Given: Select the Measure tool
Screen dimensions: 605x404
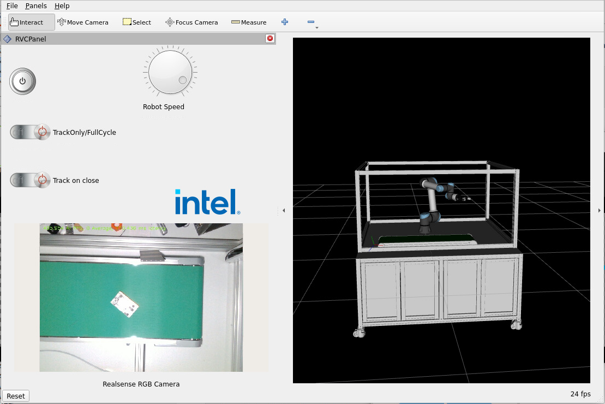Looking at the screenshot, I should (x=249, y=22).
